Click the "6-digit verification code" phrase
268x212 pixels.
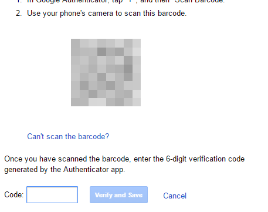pyautogui.click(x=205, y=159)
